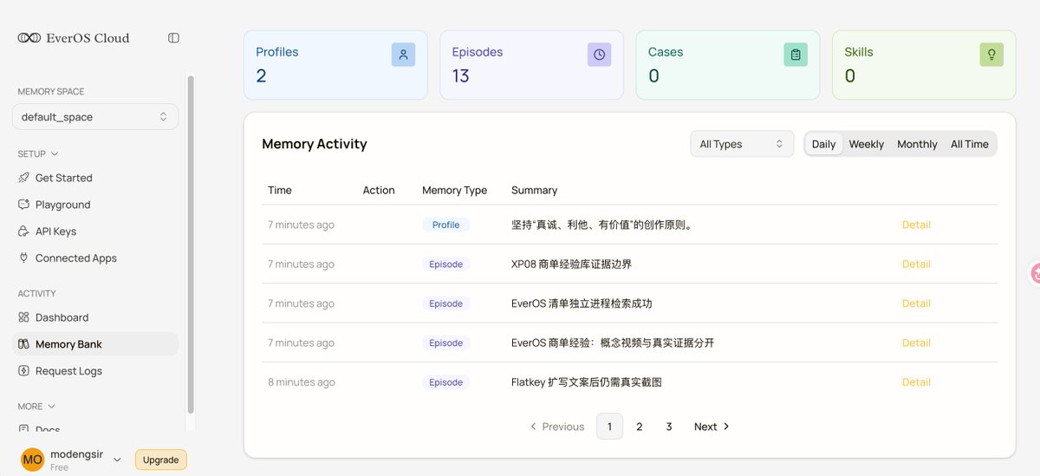Click the Profiles card person icon
The image size is (1040, 476).
403,55
